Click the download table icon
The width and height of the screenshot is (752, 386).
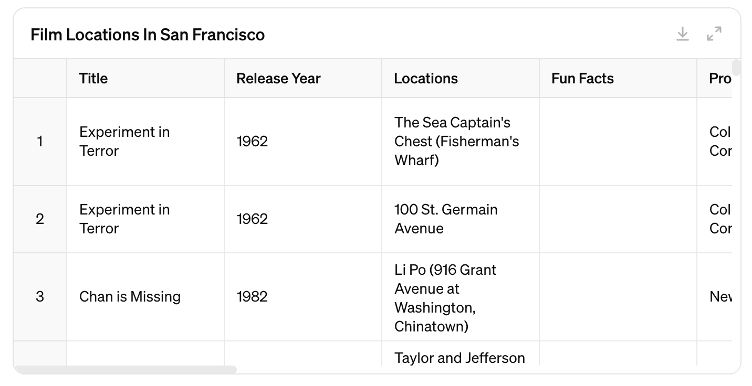pos(682,34)
